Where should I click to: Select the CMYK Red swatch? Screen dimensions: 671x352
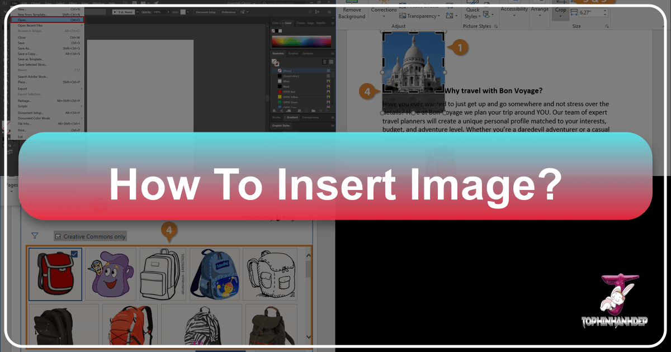pos(288,92)
